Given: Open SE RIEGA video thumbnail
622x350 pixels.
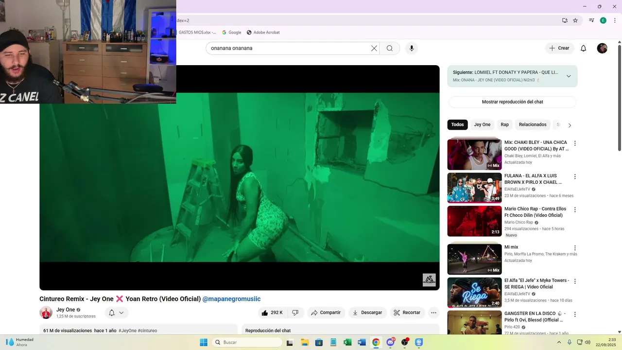Looking at the screenshot, I should 474,293.
